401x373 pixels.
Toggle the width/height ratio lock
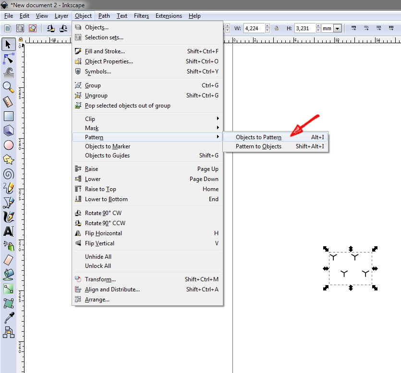click(x=277, y=28)
